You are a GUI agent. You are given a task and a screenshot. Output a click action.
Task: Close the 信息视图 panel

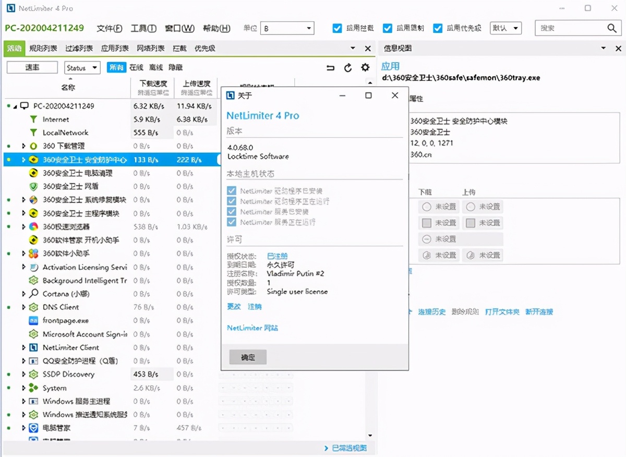(618, 49)
